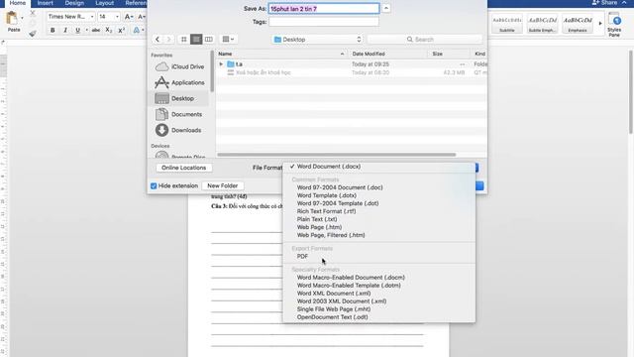Click the Online Locations button
The height and width of the screenshot is (357, 634).
[x=184, y=168]
